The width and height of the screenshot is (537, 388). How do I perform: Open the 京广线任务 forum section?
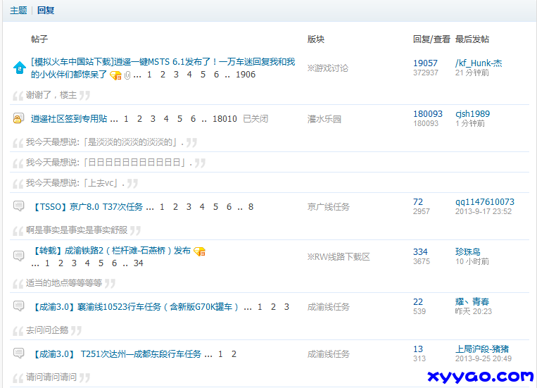[x=329, y=207]
